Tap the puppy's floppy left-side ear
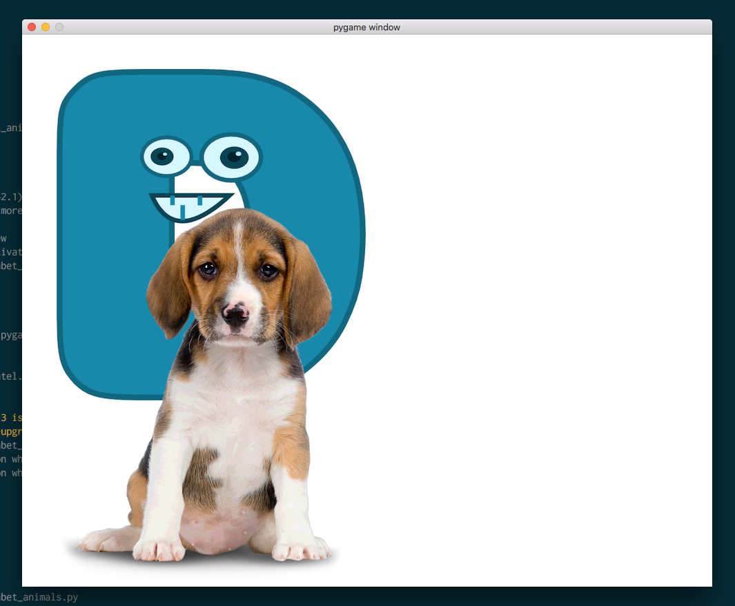Image resolution: width=735 pixels, height=606 pixels. point(169,286)
